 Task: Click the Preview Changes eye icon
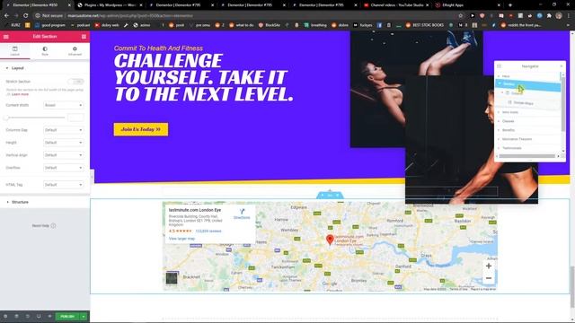point(49,316)
